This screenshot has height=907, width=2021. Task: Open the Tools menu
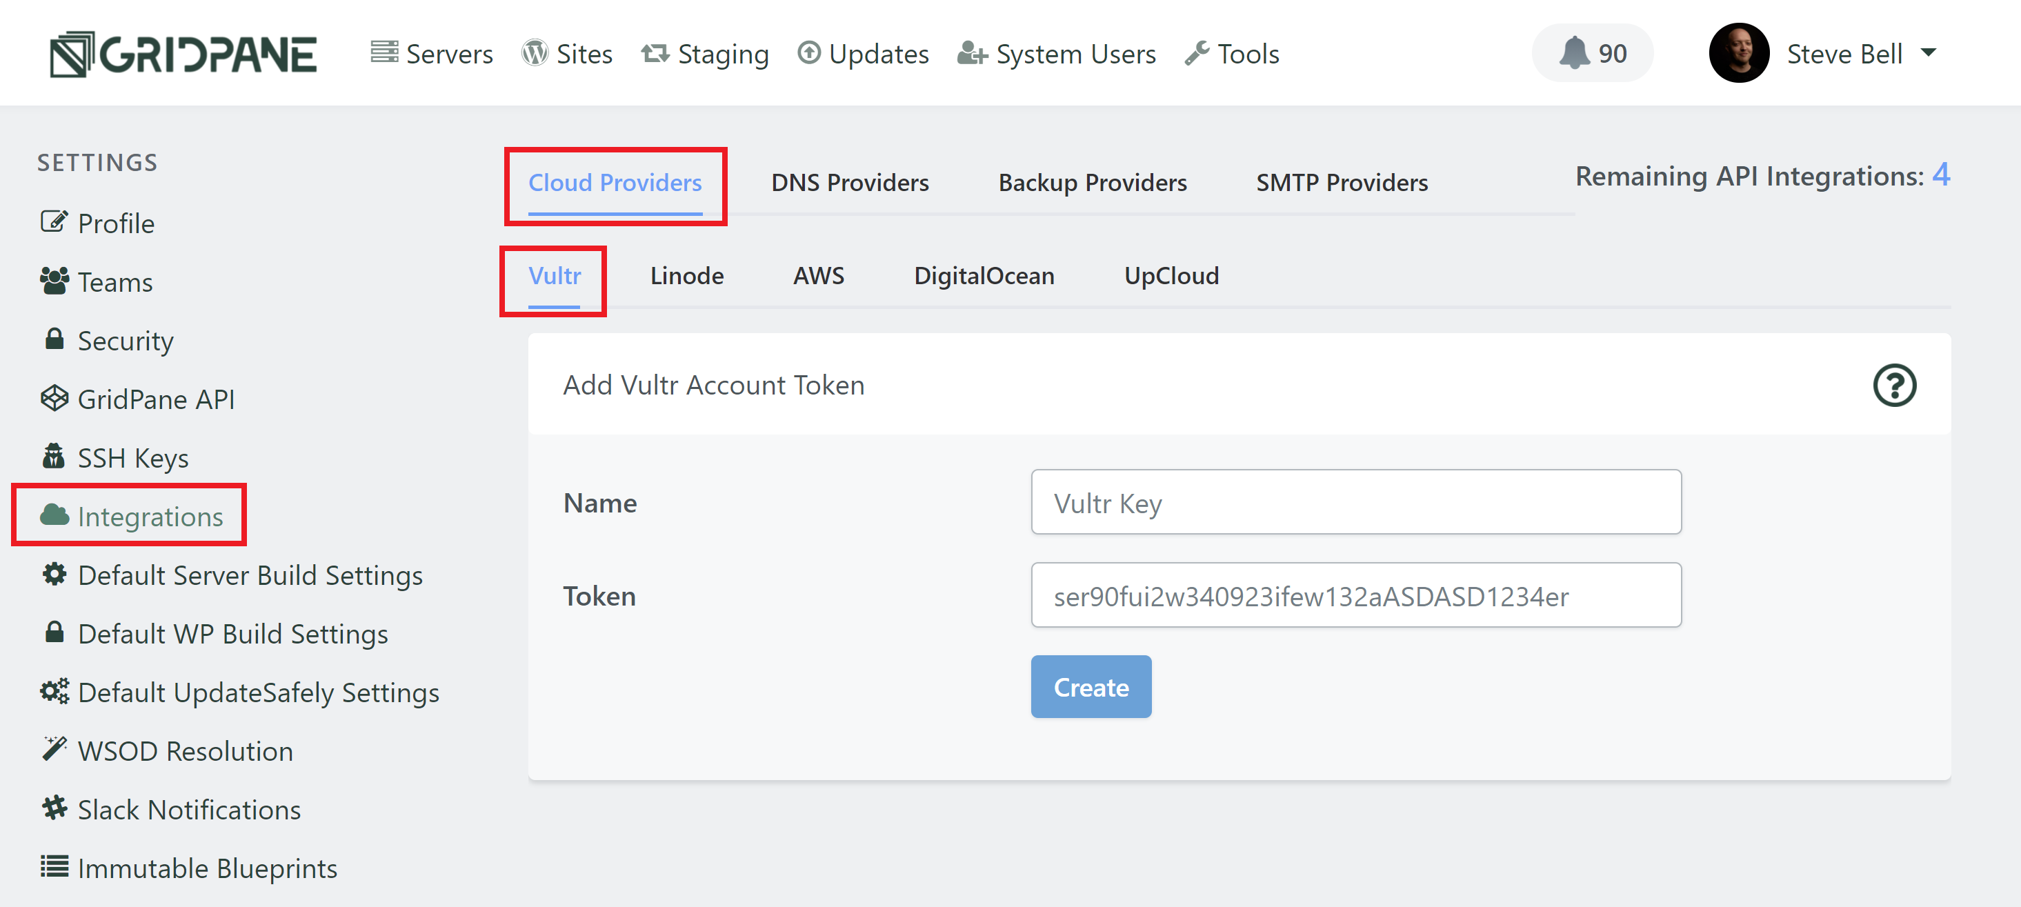[1232, 53]
